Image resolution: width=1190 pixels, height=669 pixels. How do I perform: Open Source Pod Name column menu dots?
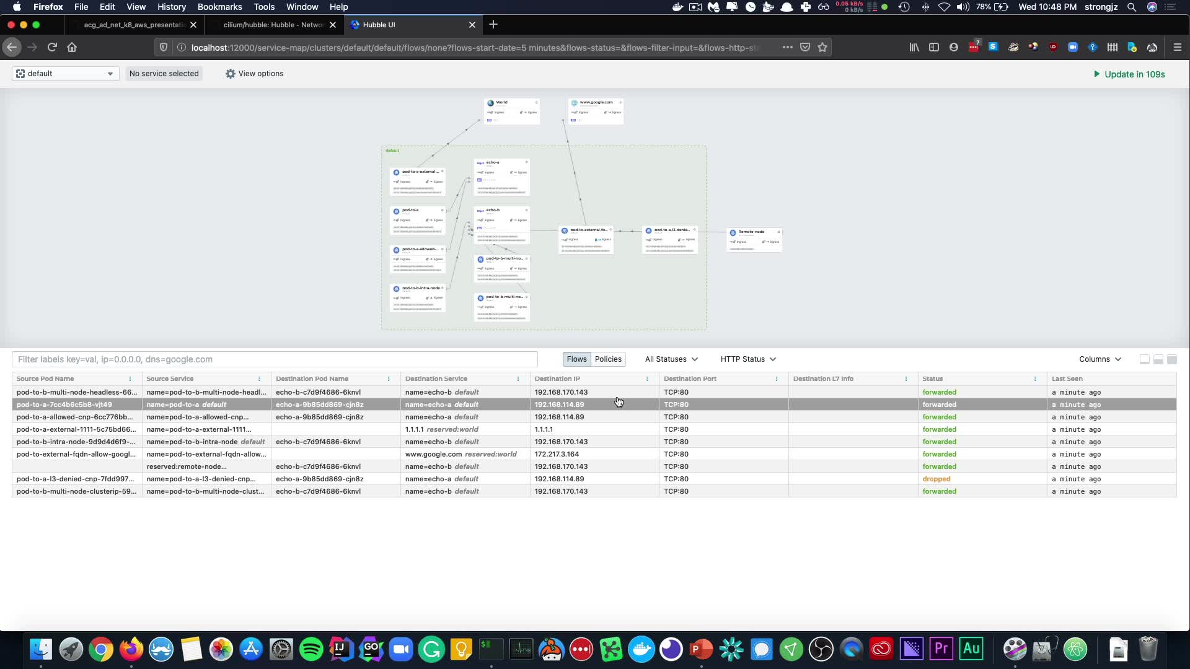coord(130,379)
